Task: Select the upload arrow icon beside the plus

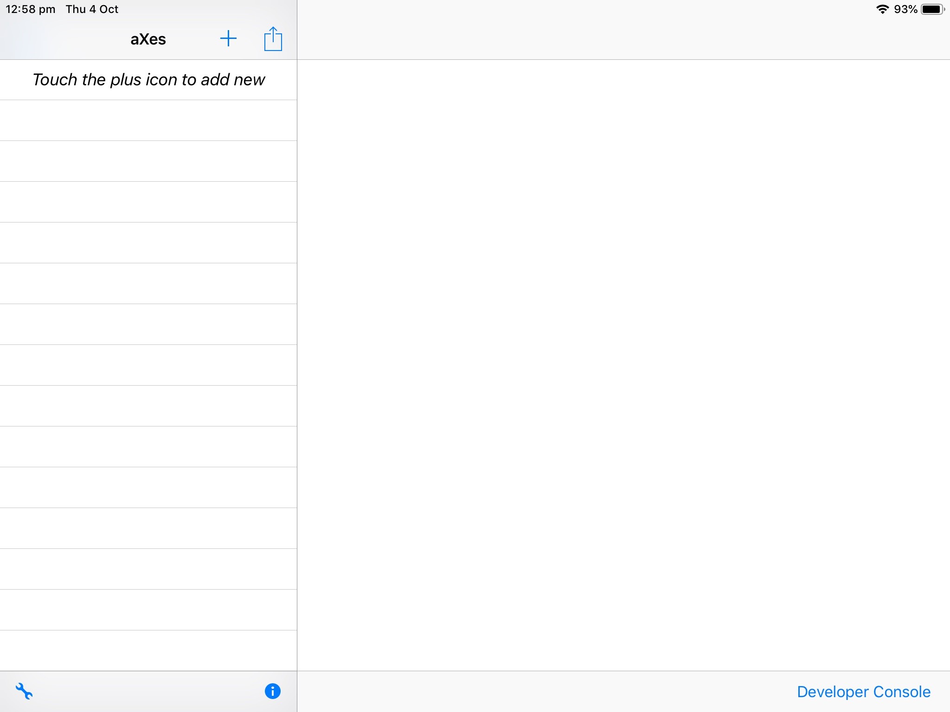Action: pos(273,39)
